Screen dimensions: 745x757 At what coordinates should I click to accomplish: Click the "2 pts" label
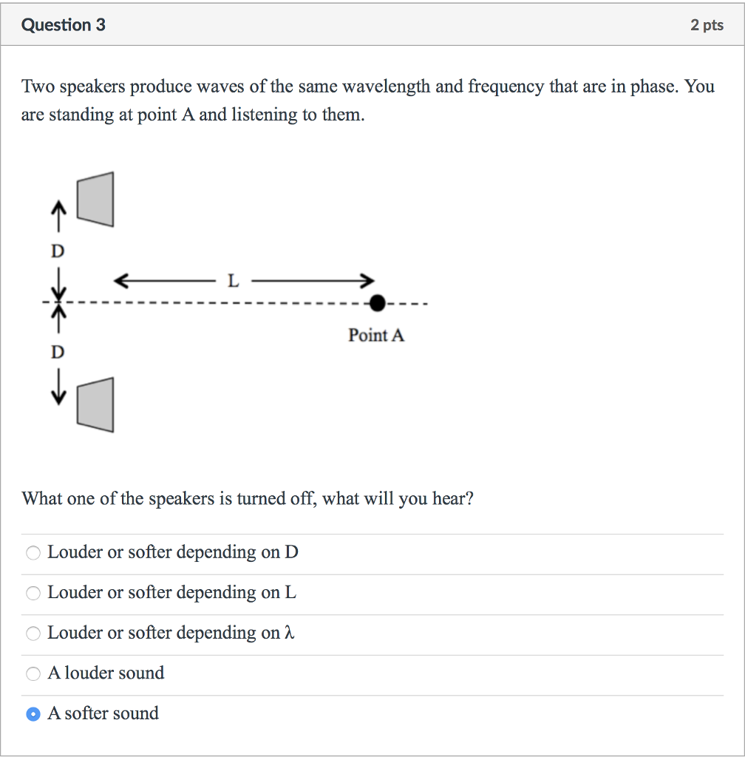[707, 24]
